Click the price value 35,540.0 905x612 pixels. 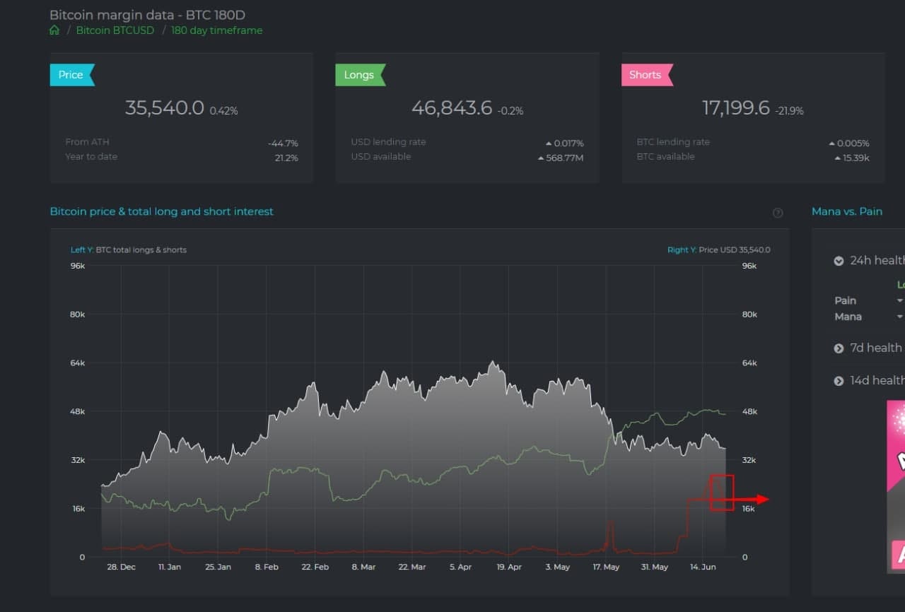tap(165, 108)
